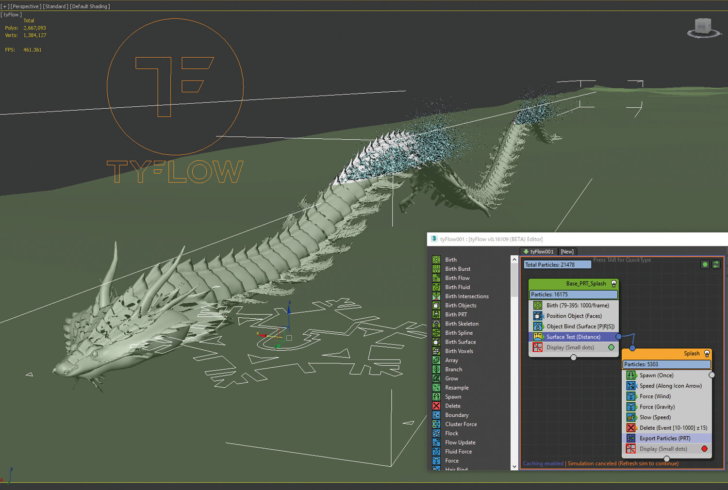Screen dimensions: 728x490
Task: Open the [+] viewport menu
Action: [x=5, y=6]
